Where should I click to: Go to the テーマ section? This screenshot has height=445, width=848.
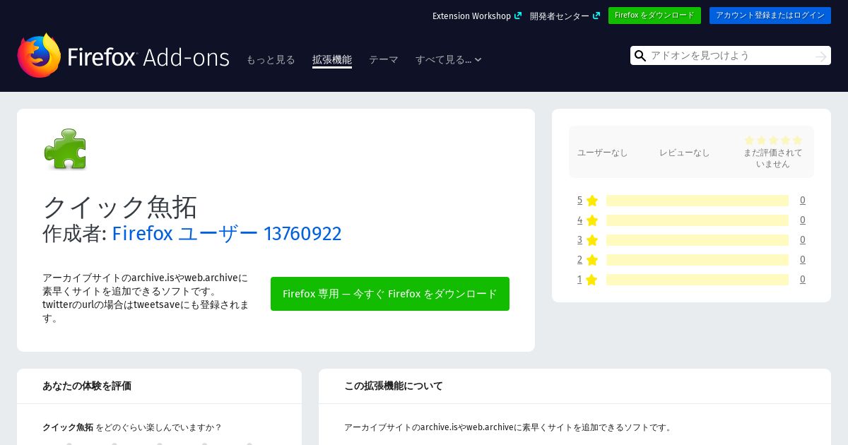(x=384, y=60)
